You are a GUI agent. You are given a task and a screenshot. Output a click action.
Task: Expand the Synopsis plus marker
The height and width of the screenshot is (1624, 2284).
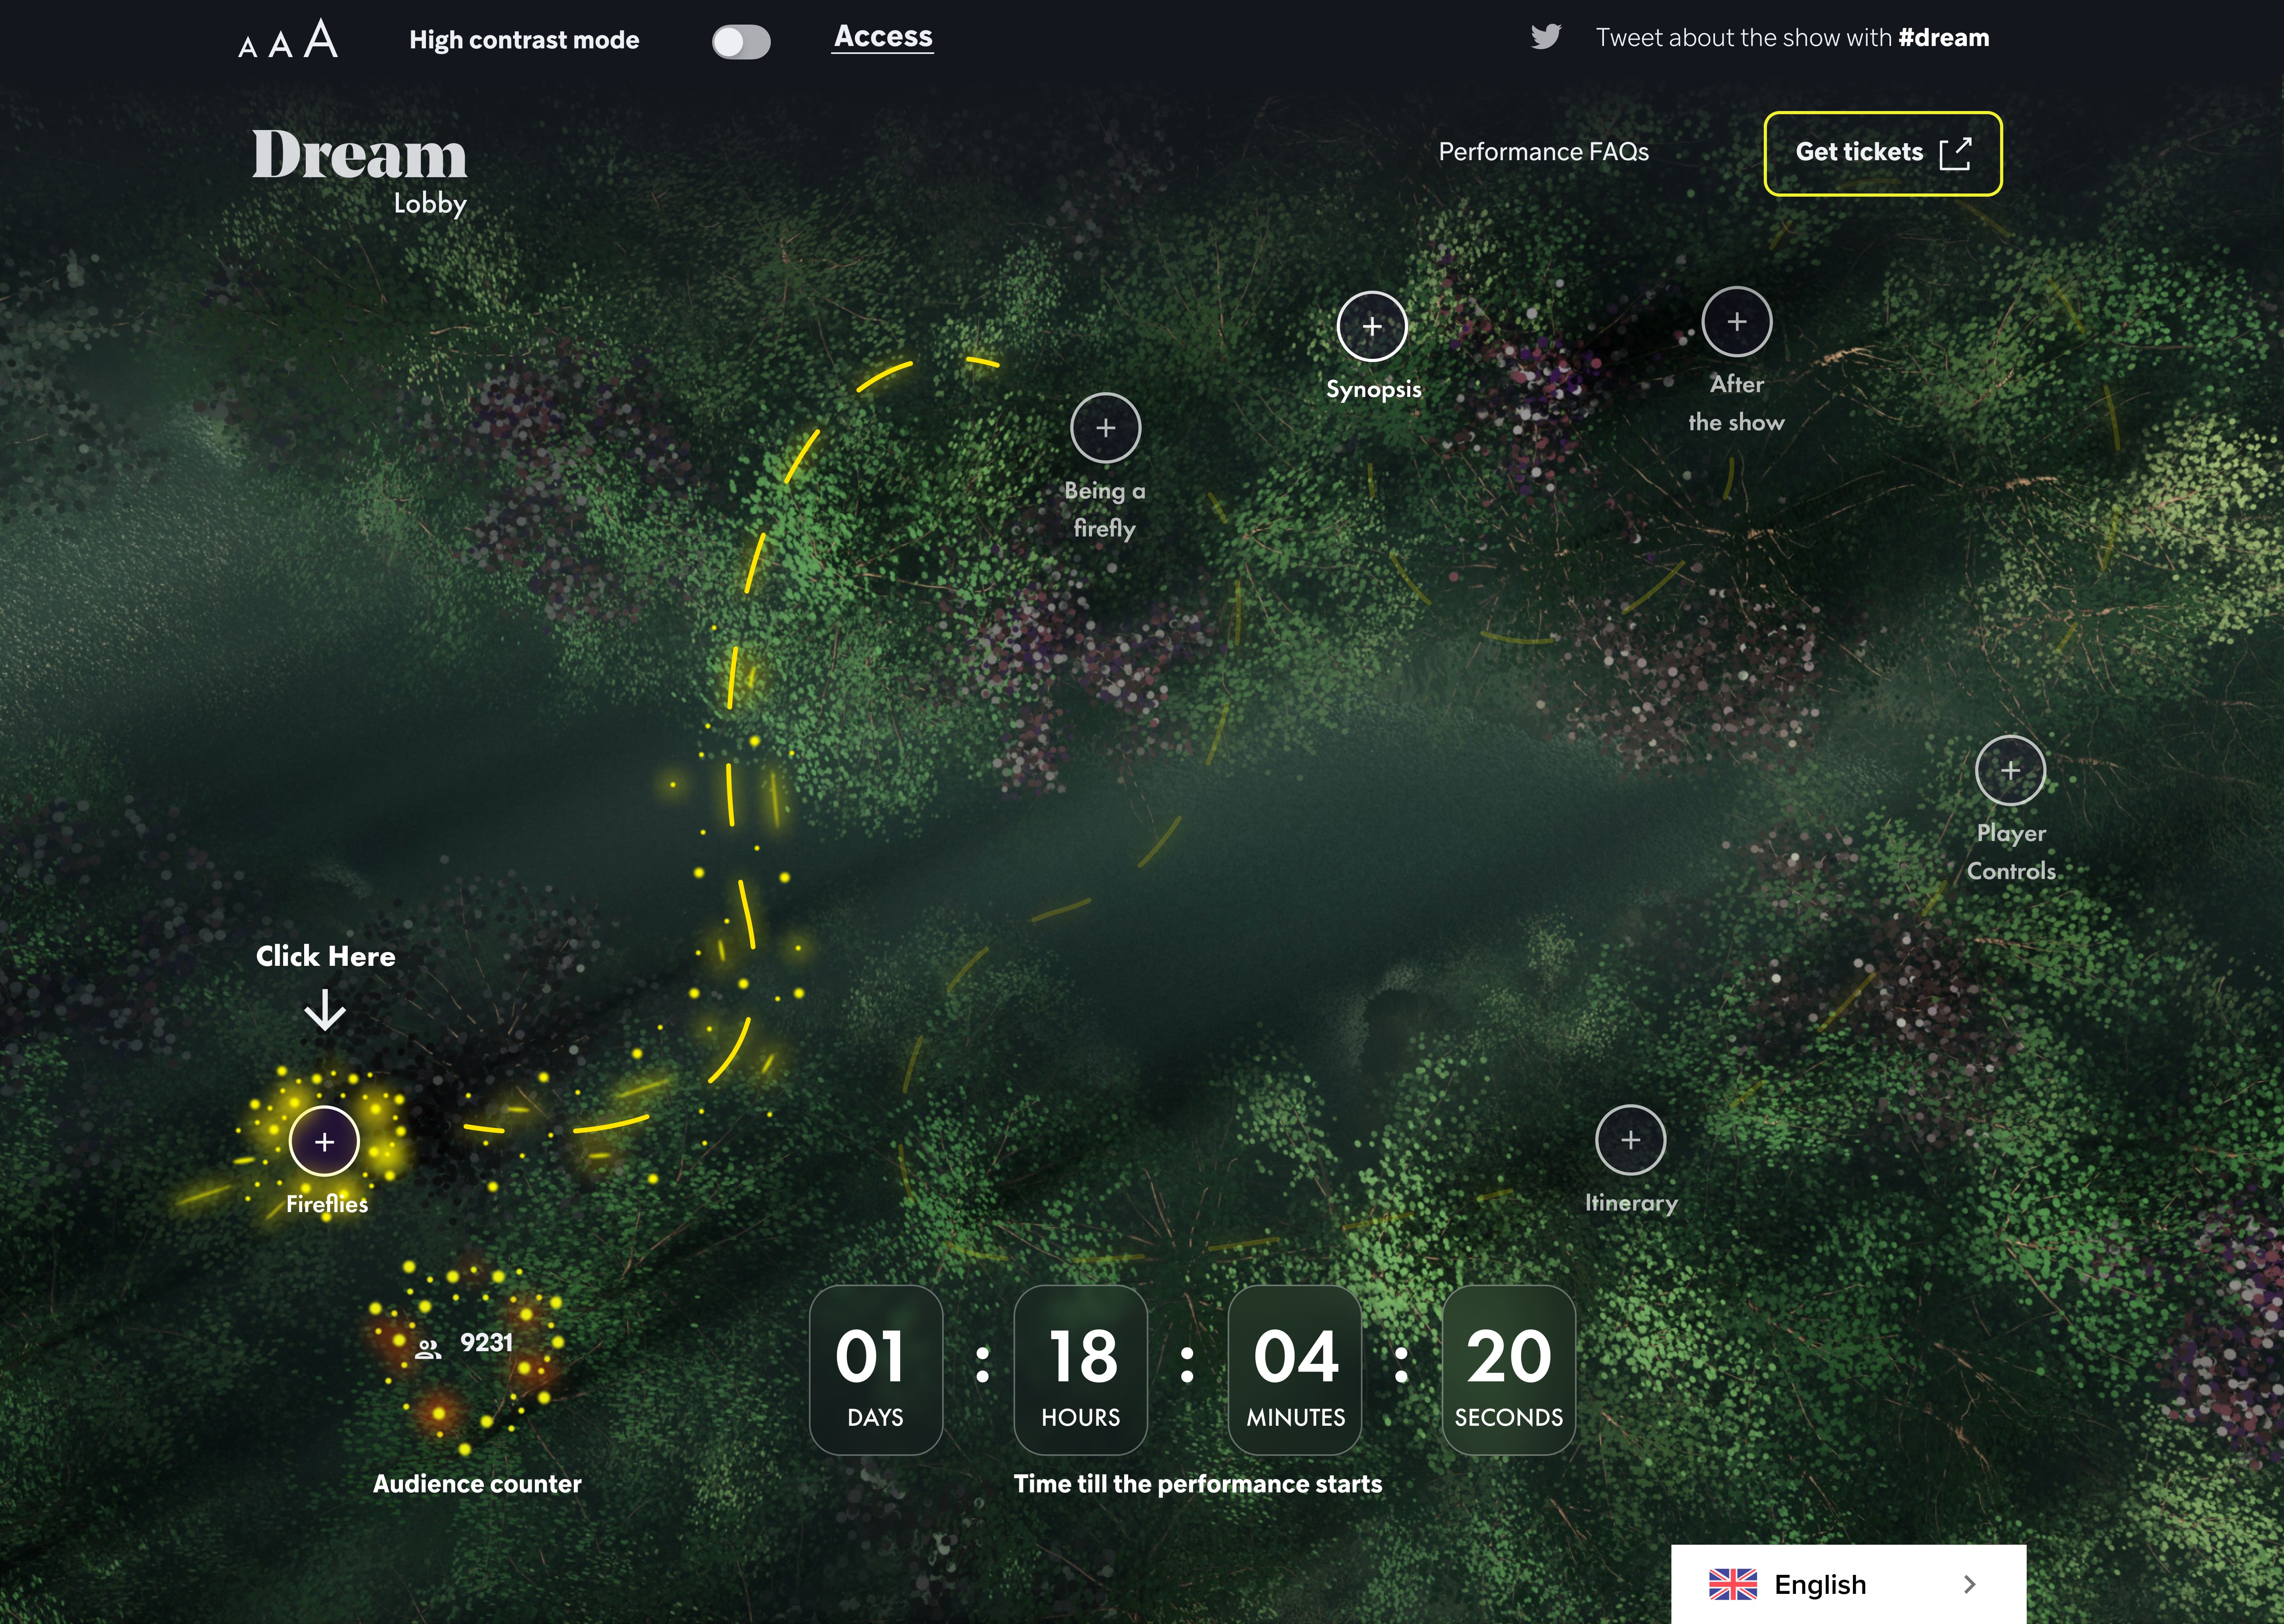click(1372, 327)
